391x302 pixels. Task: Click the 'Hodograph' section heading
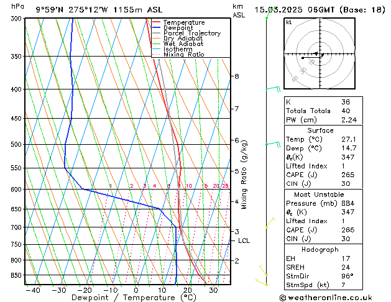coord(320,250)
